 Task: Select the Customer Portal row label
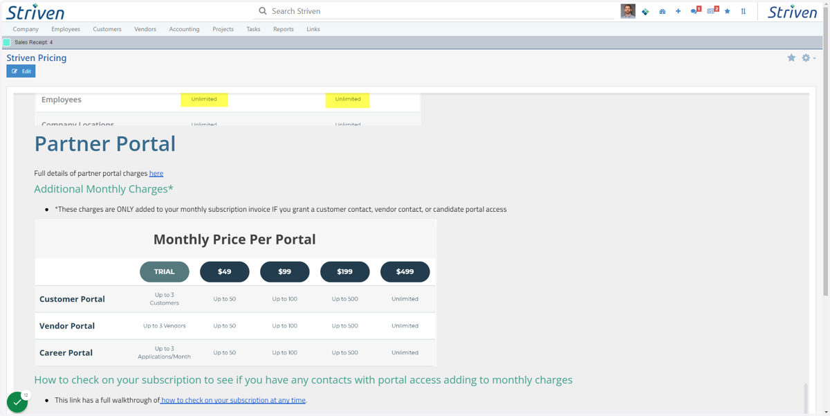click(72, 299)
